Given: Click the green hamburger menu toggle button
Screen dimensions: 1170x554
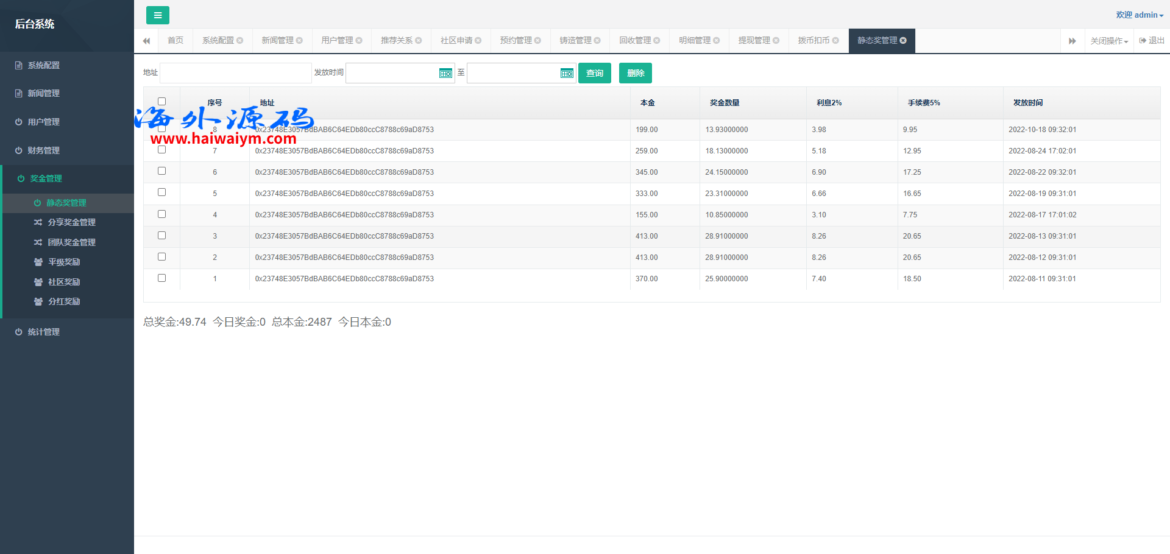Looking at the screenshot, I should pos(157,15).
